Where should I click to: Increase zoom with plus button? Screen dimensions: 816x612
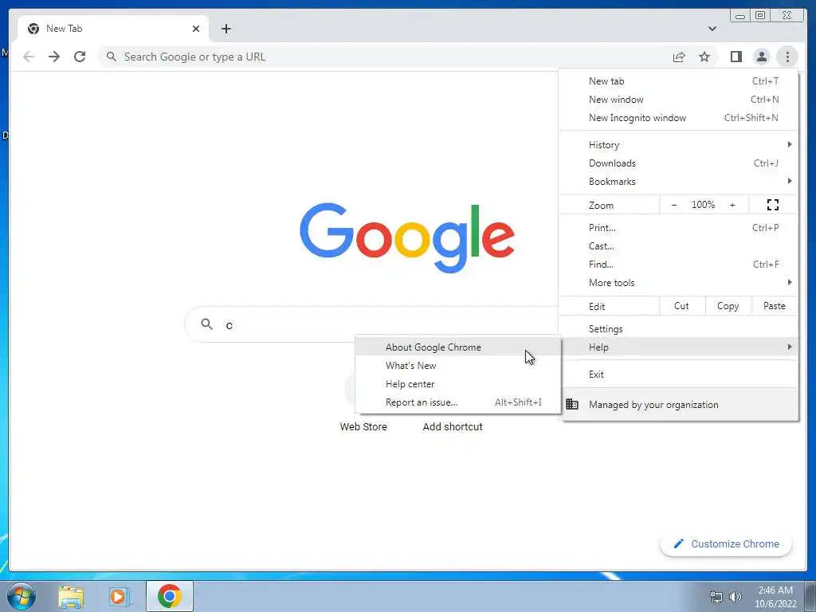732,205
